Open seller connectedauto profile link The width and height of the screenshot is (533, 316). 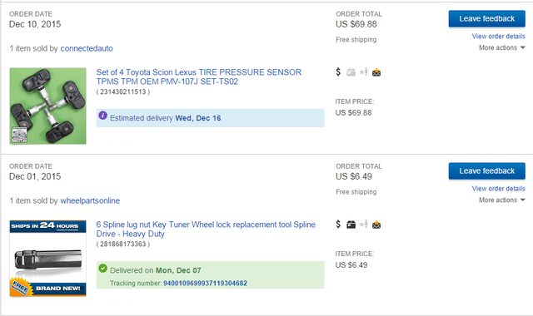[87, 48]
